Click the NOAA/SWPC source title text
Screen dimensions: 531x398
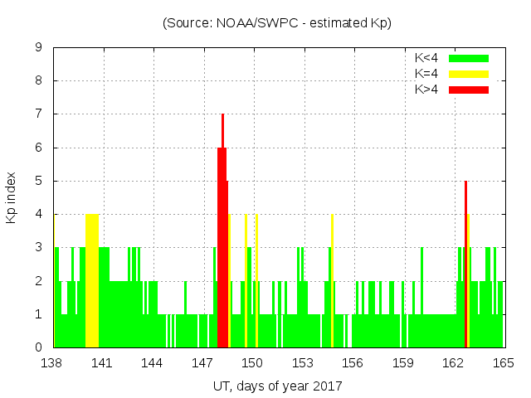point(277,23)
